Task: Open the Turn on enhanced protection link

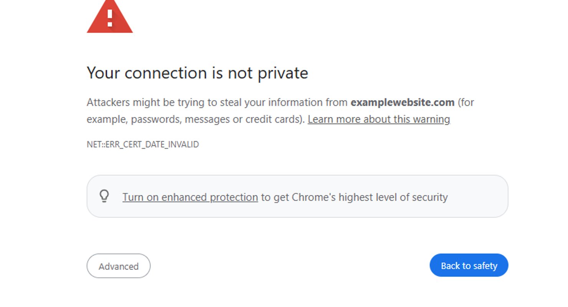Action: (x=190, y=197)
